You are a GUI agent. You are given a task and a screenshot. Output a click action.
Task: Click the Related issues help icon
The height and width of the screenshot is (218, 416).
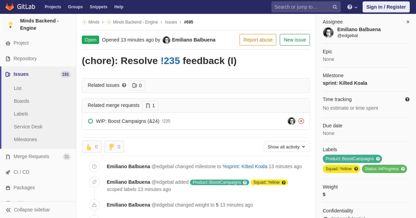(124, 85)
